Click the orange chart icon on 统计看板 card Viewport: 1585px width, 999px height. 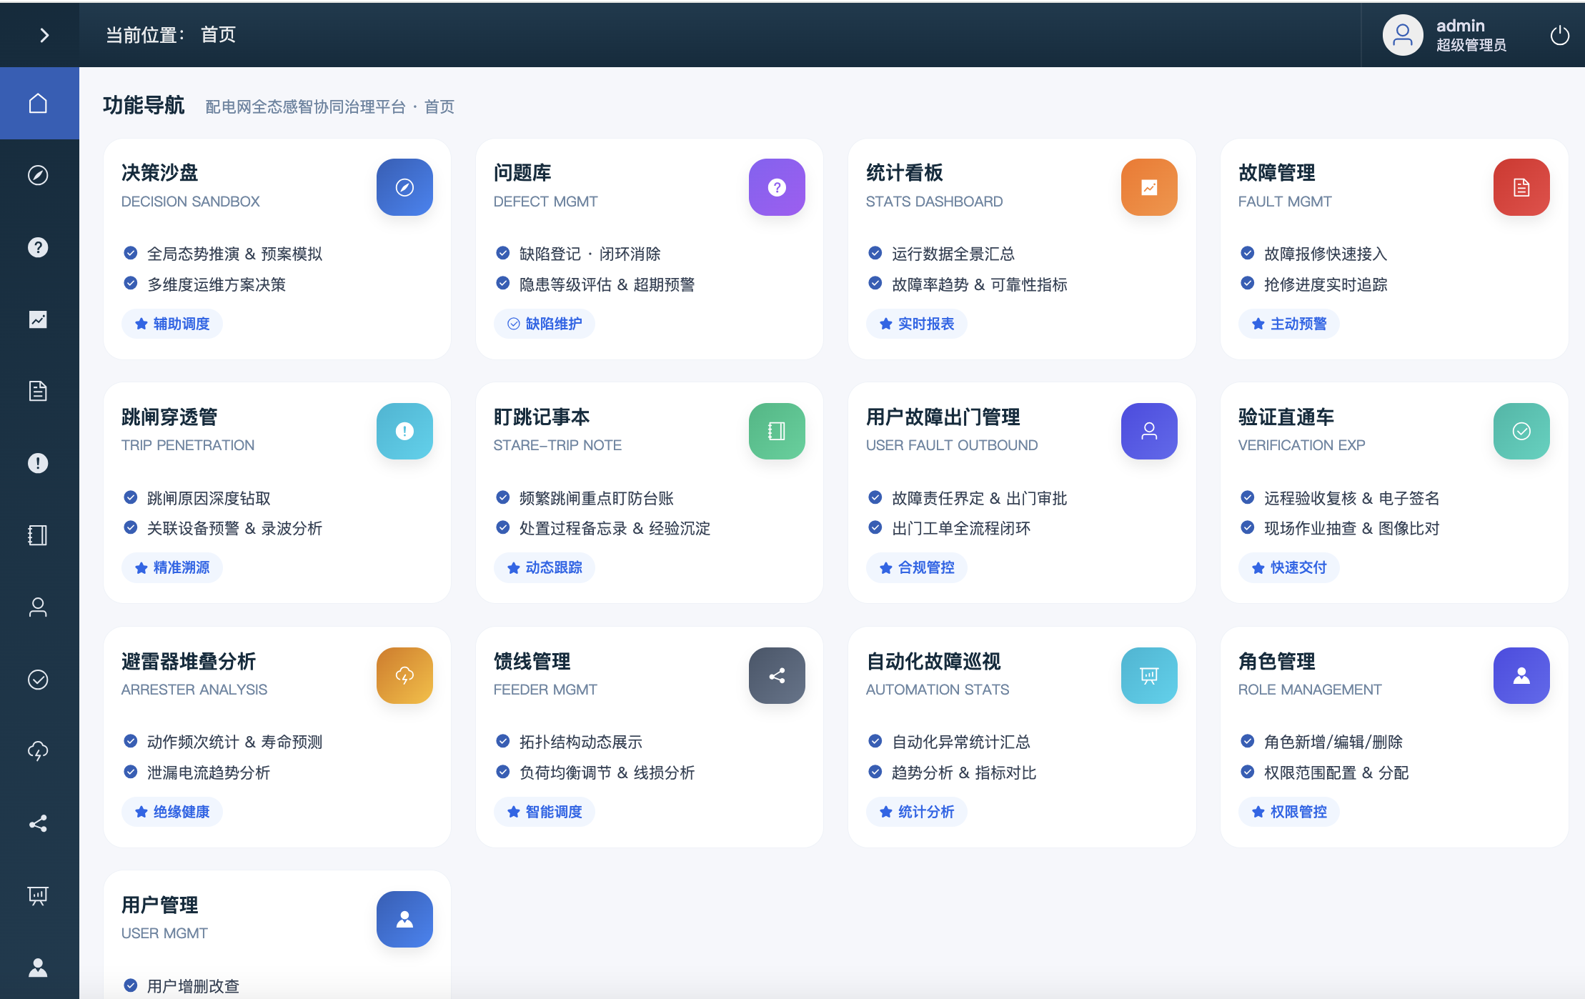pos(1149,187)
